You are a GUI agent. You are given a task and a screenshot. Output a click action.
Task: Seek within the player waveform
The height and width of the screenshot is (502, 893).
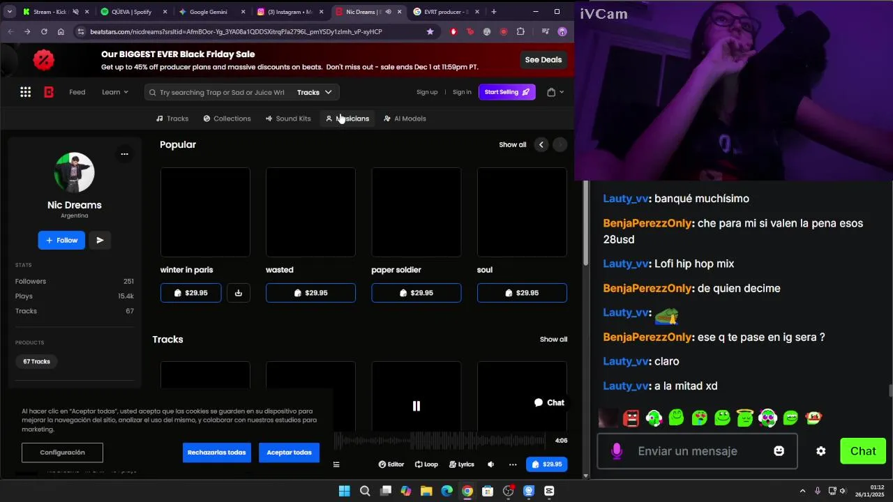tap(440, 441)
